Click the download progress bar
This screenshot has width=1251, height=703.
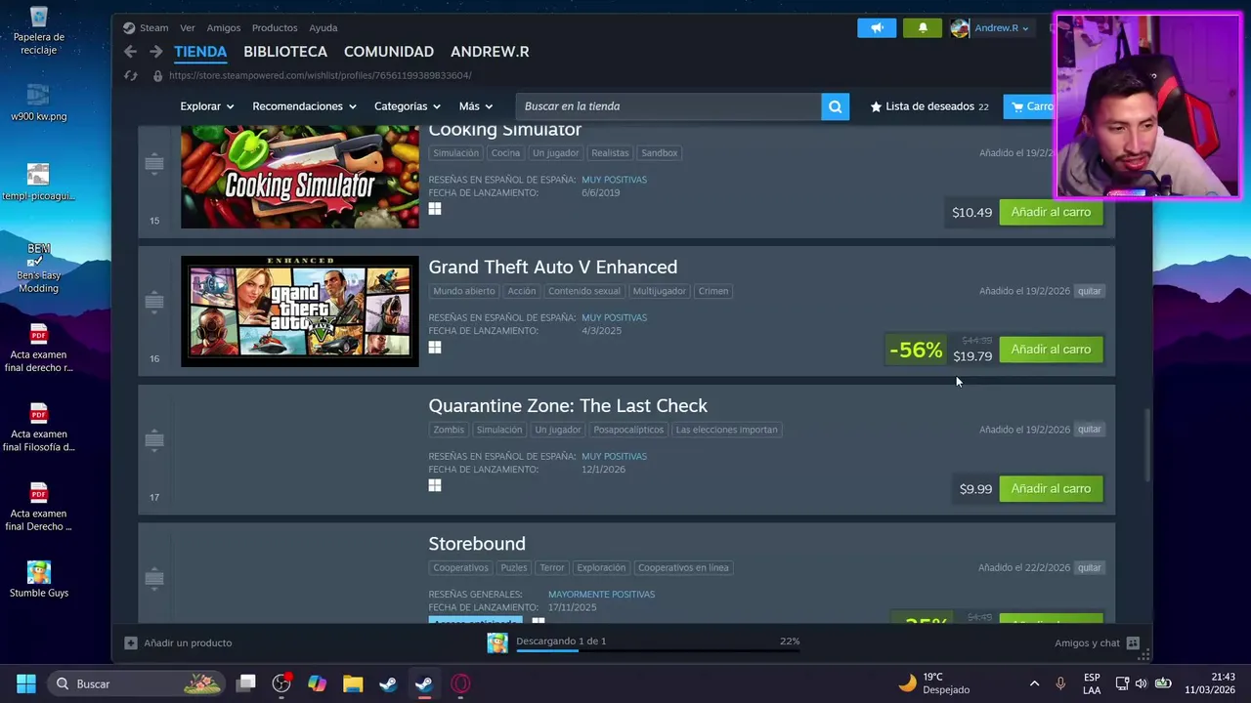click(658, 650)
